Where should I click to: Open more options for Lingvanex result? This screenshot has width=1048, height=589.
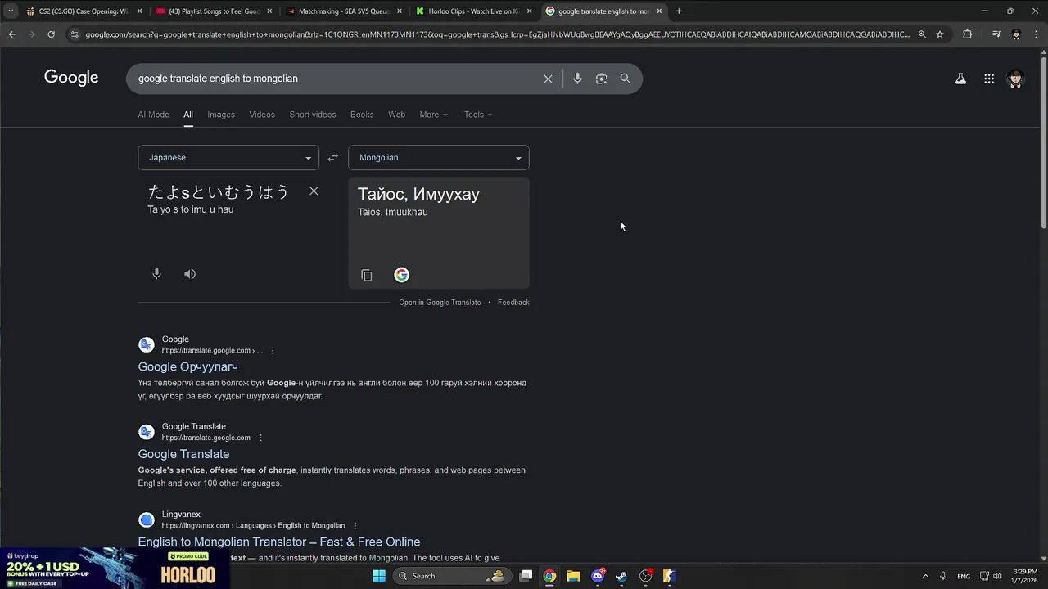355,525
